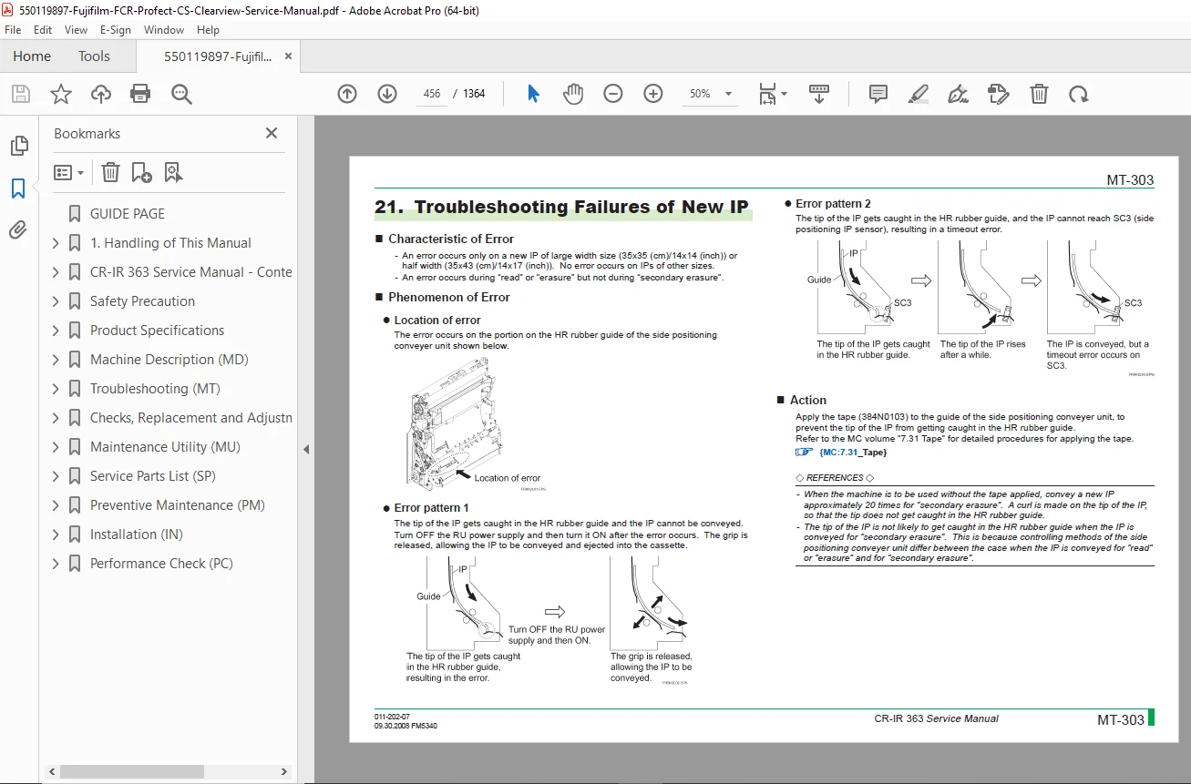The image size is (1191, 784).
Task: Click the Print file icon
Action: tap(140, 94)
